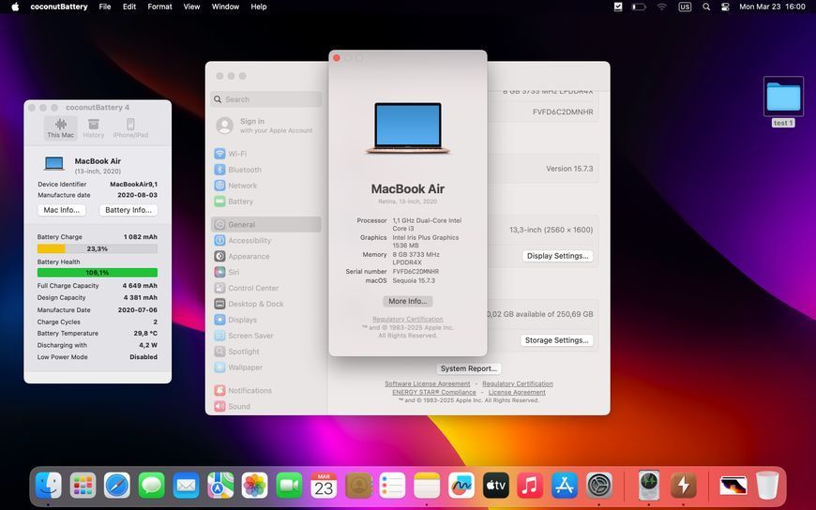Open License Agreement link in System Settings

coord(517,393)
